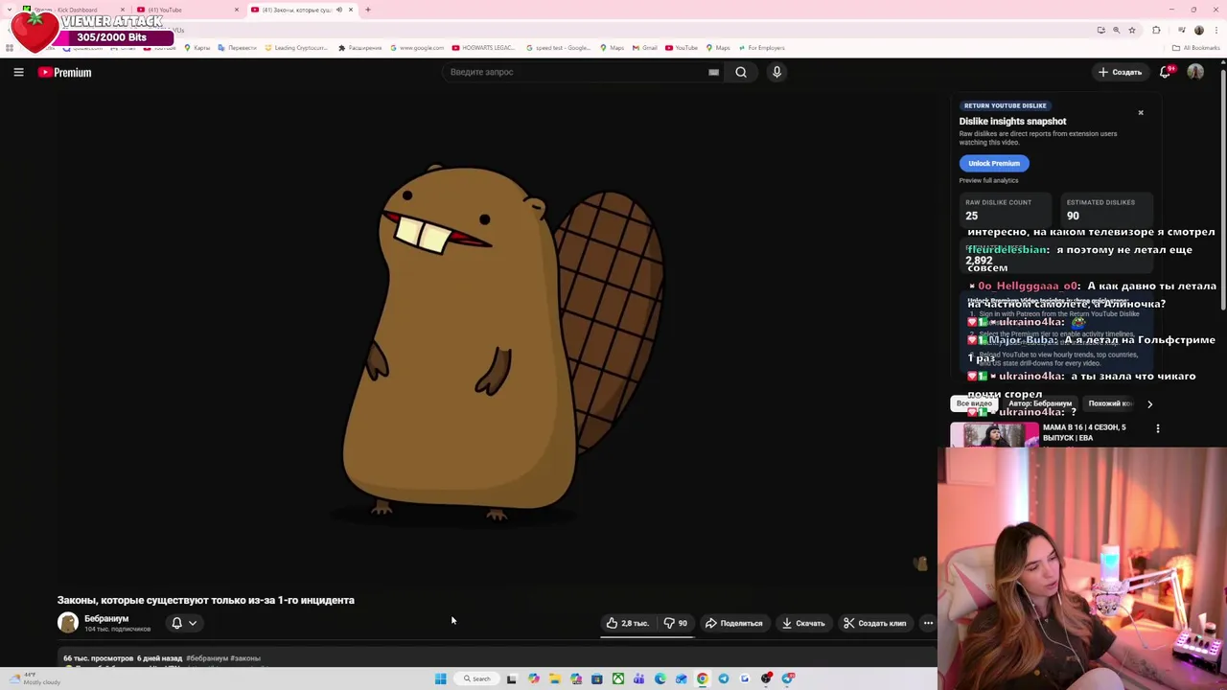Select the Автор: Бебраниум filter chip
This screenshot has height=690, width=1227.
pos(1040,403)
